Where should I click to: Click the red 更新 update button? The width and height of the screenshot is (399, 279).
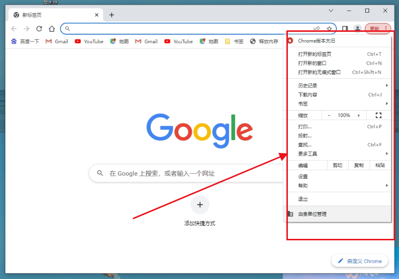coord(377,28)
